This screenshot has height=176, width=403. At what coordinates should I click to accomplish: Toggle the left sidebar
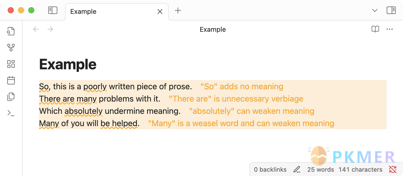pyautogui.click(x=53, y=10)
